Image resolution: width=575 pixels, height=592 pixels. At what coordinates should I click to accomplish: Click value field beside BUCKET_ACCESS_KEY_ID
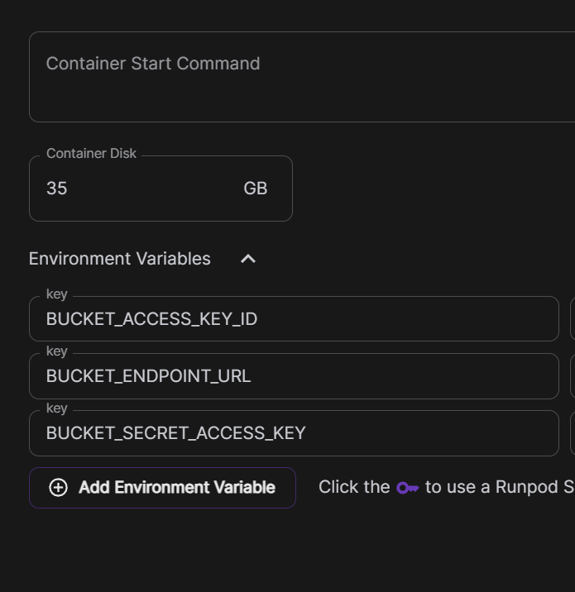tap(573, 319)
